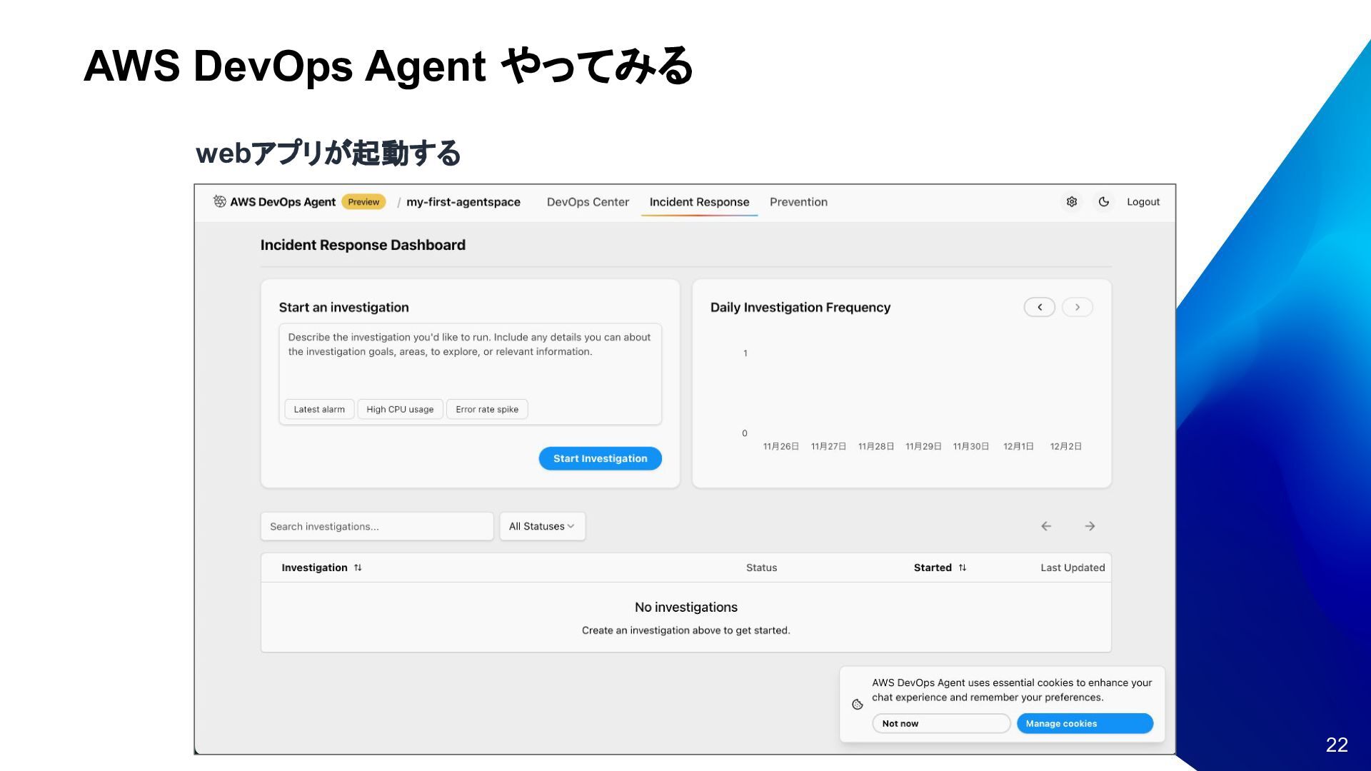Sort by Started column arrows
Image resolution: width=1371 pixels, height=771 pixels.
click(963, 568)
